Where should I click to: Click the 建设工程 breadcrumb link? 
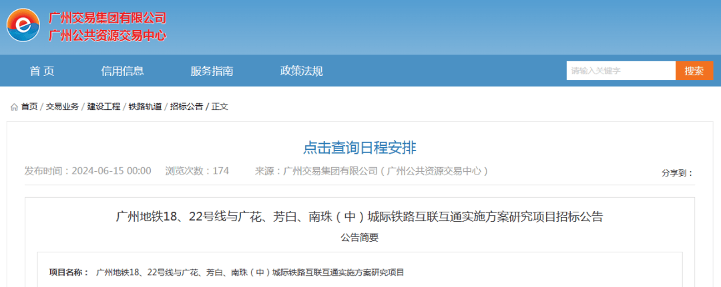[104, 107]
